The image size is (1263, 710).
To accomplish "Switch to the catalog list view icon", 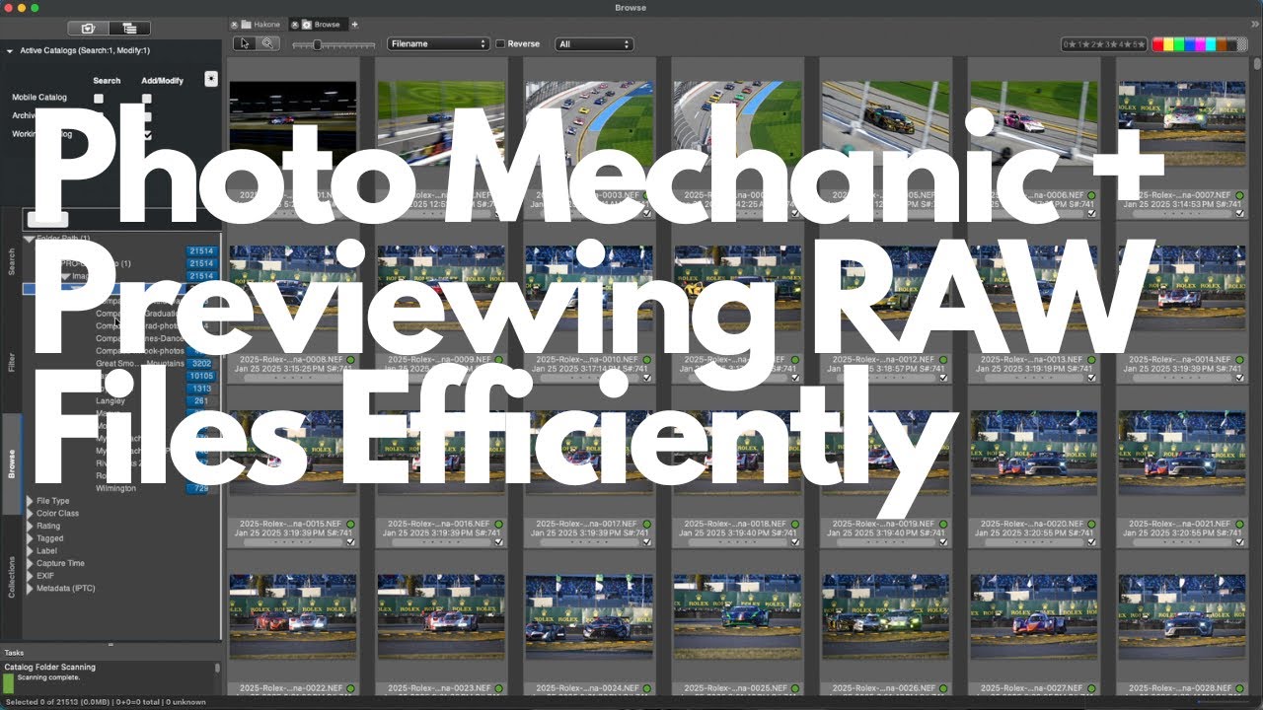I will click(129, 29).
